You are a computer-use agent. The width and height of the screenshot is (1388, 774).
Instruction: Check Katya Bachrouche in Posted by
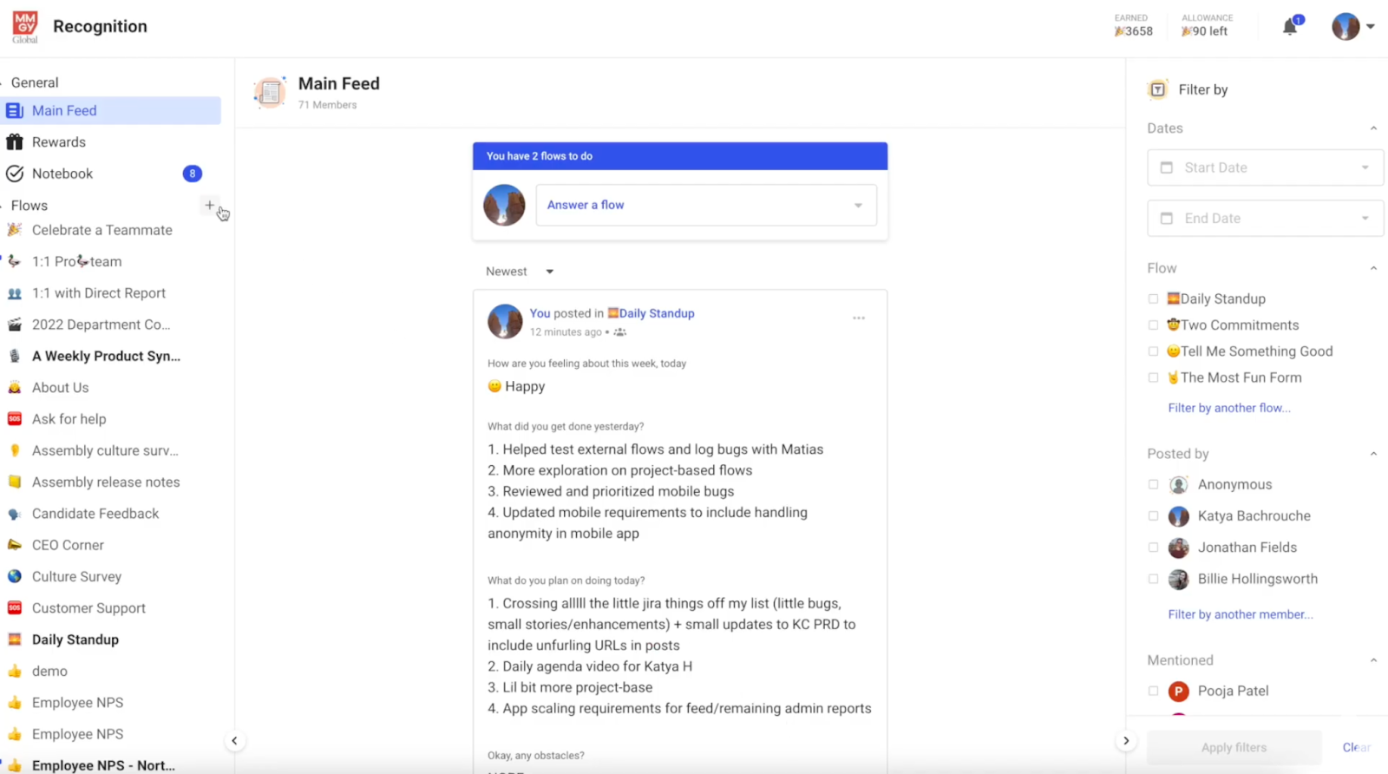coord(1153,515)
